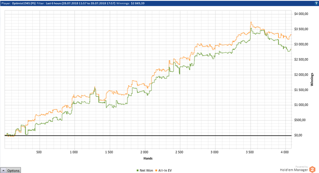Image resolution: width=319 pixels, height=173 pixels.
Task: Click the Last 6 hours filter text
Action: tap(53, 3)
